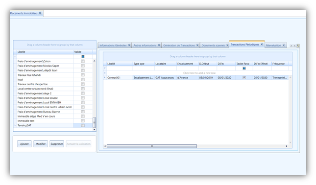316x185 pixels.
Task: Toggle Tacite Reco filter checkbox
Action: point(244,68)
